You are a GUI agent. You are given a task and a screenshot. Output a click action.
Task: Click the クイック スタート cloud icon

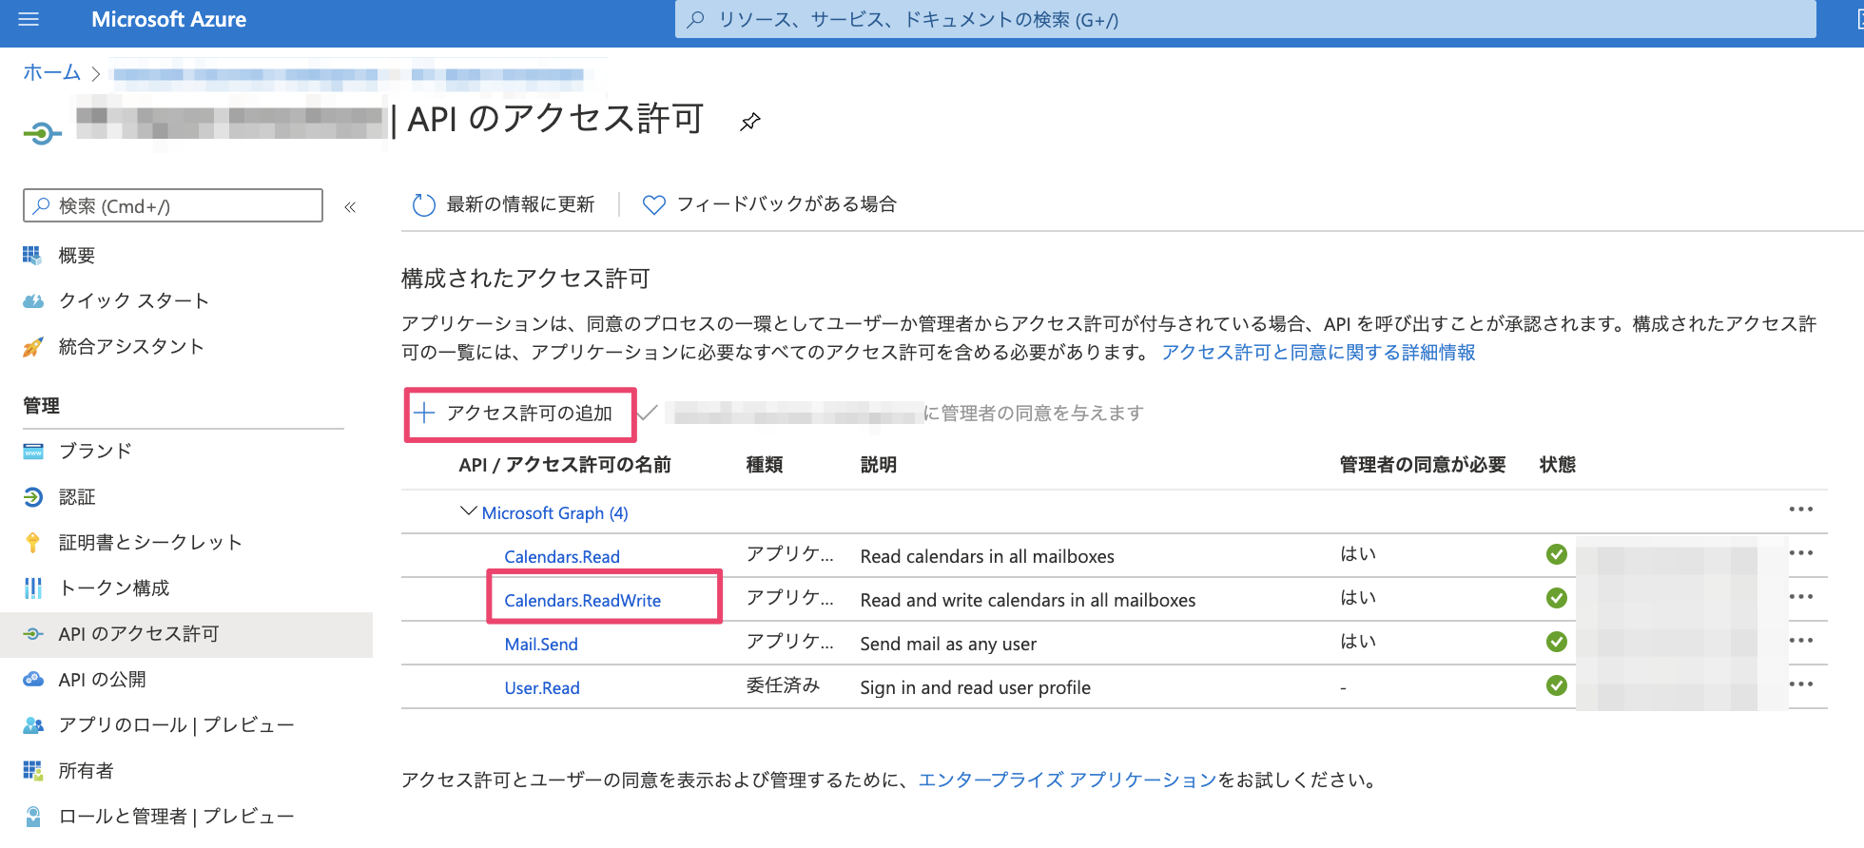(33, 300)
